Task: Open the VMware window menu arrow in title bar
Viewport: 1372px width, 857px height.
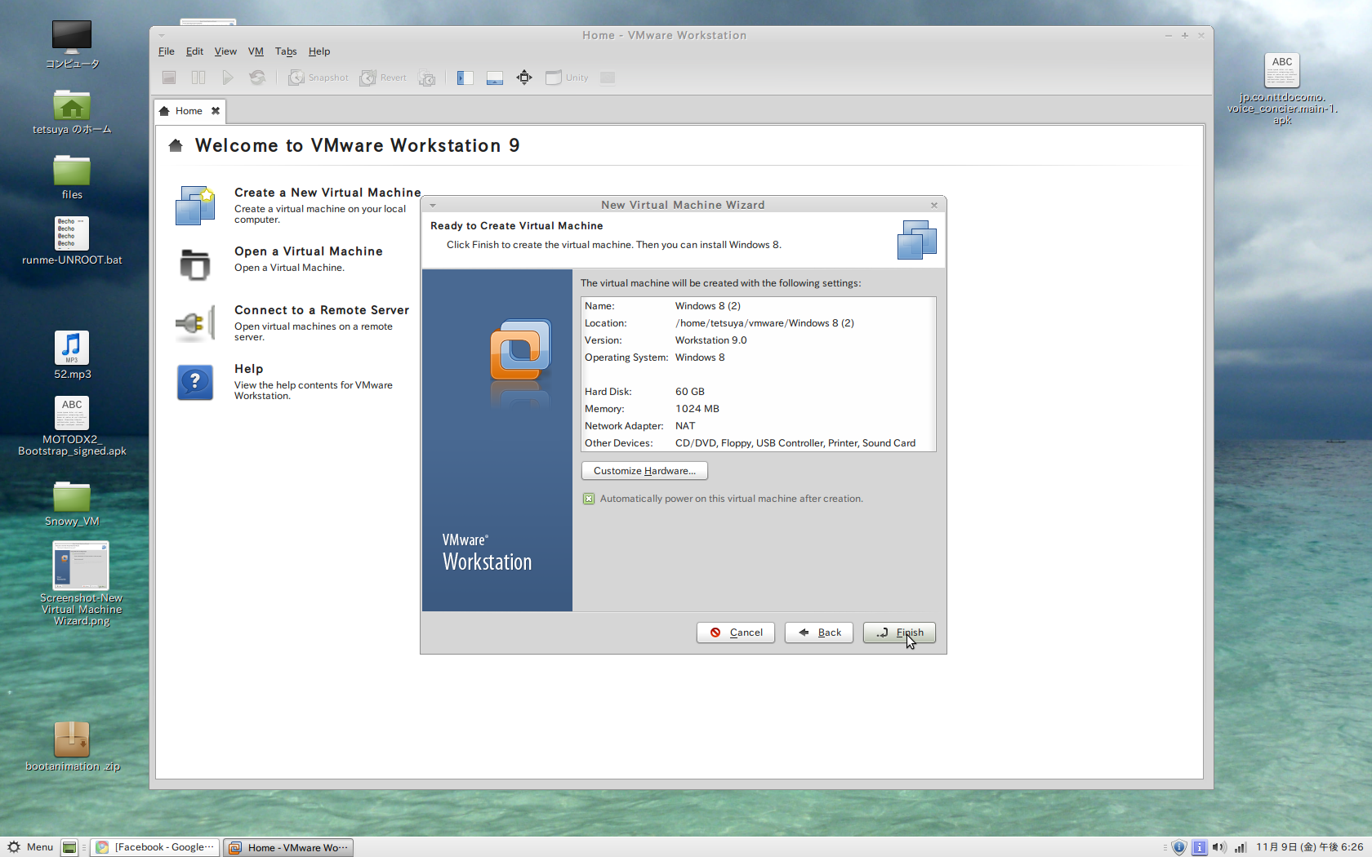Action: click(162, 36)
